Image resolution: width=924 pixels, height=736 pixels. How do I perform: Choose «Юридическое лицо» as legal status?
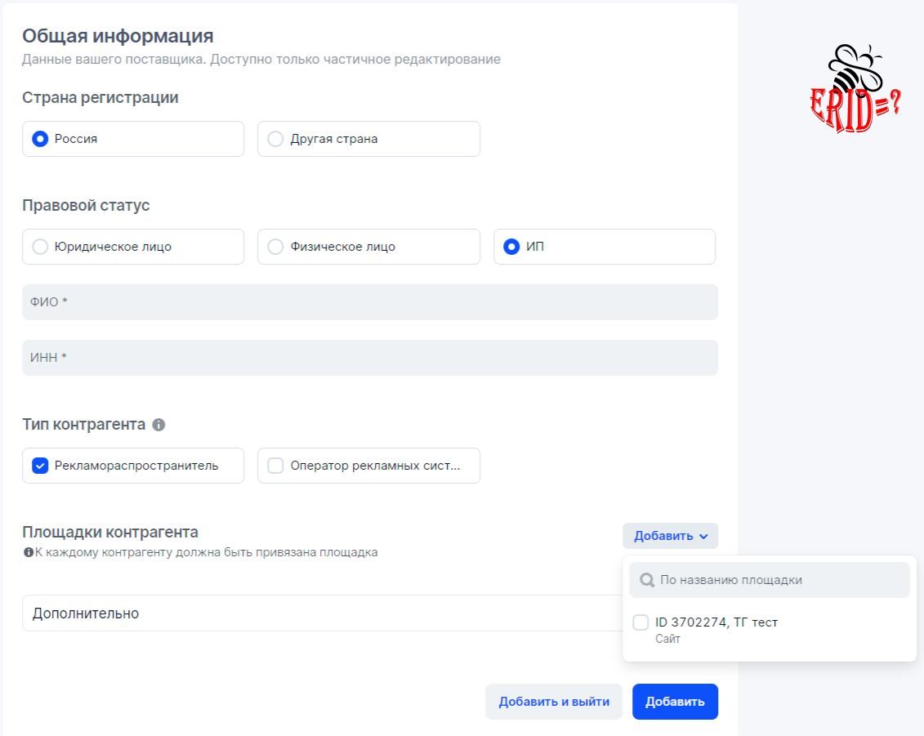[39, 246]
